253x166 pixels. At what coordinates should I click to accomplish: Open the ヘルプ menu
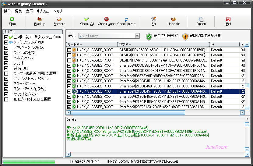tap(58, 11)
